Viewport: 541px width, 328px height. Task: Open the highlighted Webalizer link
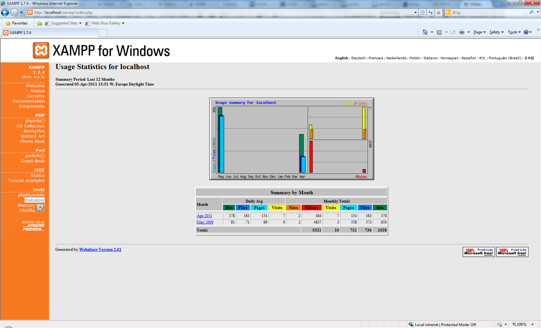pyautogui.click(x=34, y=200)
